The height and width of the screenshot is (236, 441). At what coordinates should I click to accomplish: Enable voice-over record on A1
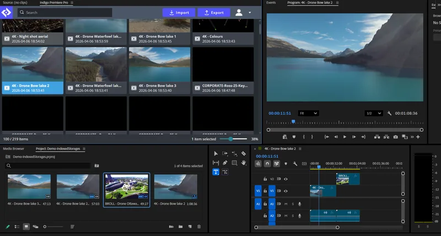[x=299, y=204]
